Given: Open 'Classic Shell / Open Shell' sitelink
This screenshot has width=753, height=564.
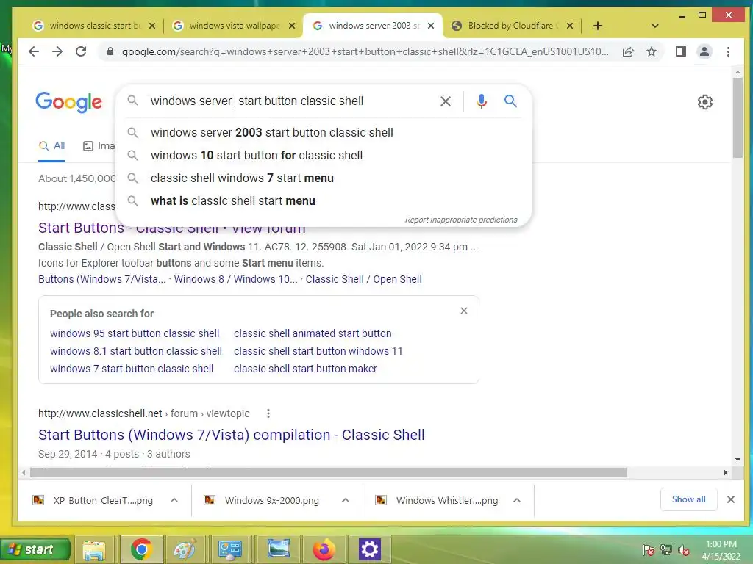Looking at the screenshot, I should click(x=363, y=279).
